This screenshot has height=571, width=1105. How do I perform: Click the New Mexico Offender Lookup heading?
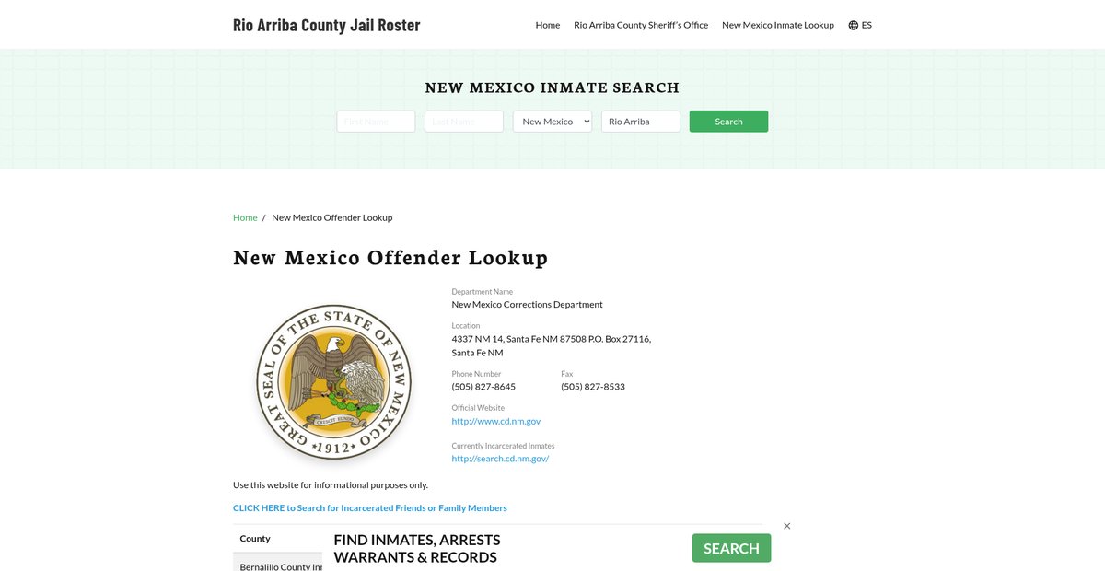point(390,258)
